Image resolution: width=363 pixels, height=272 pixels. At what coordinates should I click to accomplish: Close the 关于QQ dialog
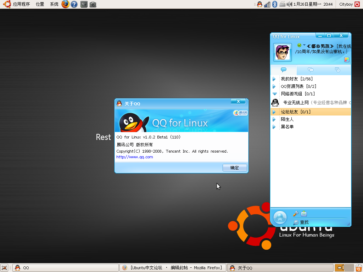[x=238, y=101]
